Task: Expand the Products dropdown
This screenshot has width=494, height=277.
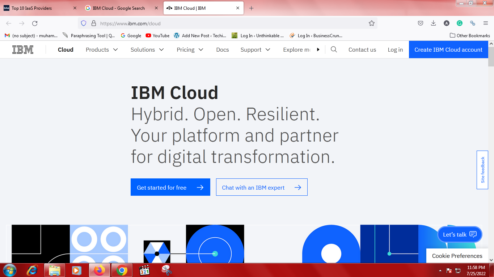Action: 102,49
